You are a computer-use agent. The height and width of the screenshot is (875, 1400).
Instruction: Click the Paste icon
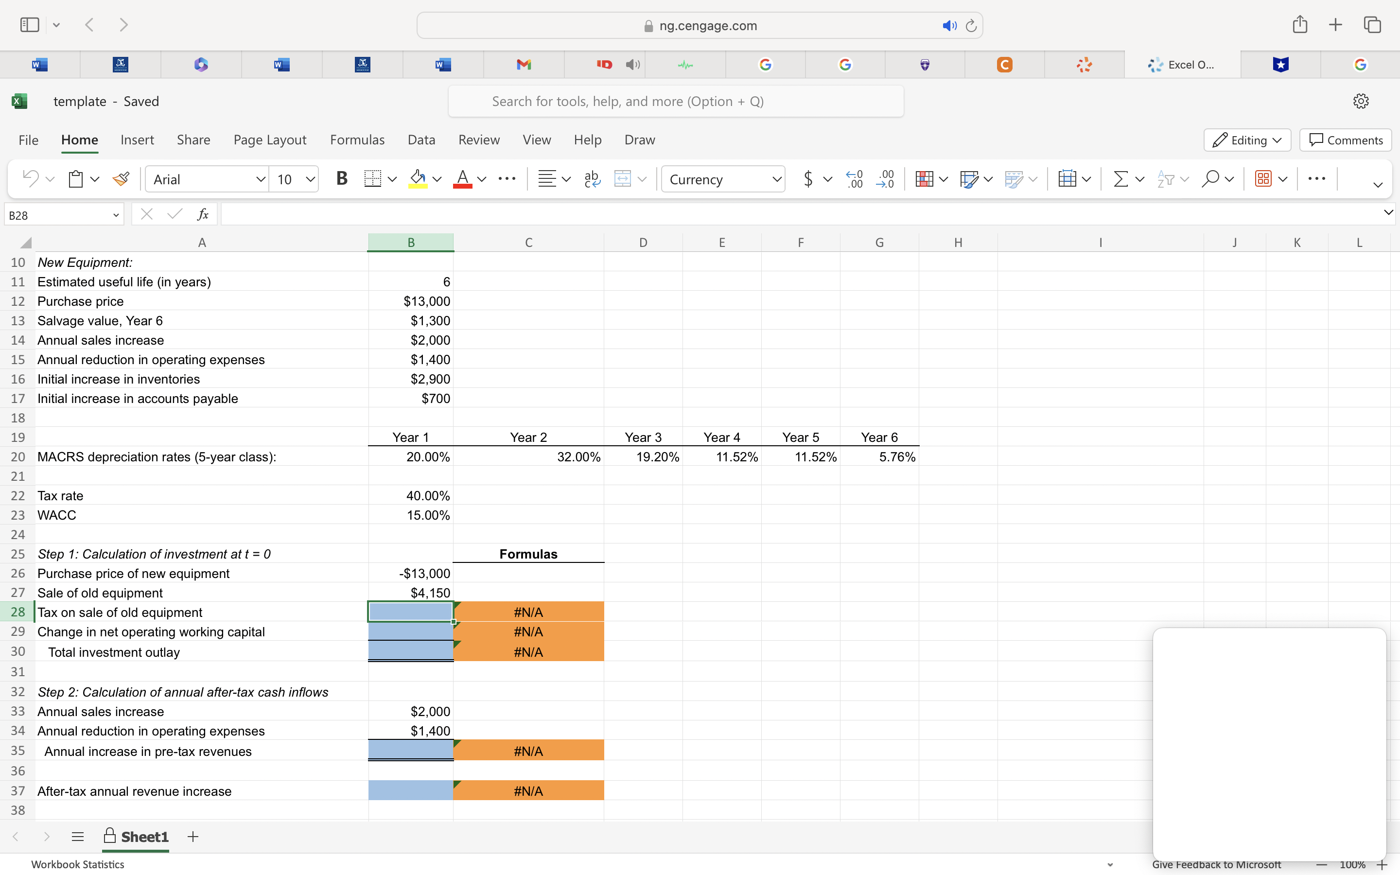pyautogui.click(x=75, y=179)
